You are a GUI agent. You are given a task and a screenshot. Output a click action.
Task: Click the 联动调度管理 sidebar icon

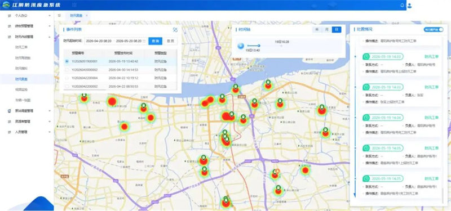tap(9, 111)
